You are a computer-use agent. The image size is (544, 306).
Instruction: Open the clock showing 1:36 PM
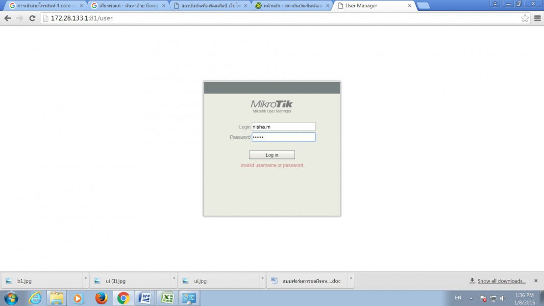524,299
